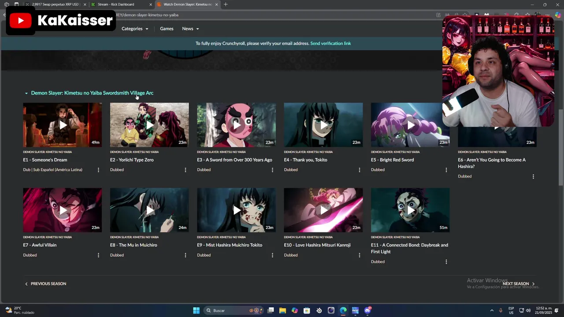Play E2 Yoriichi Type Zero thumbnail

click(x=149, y=125)
